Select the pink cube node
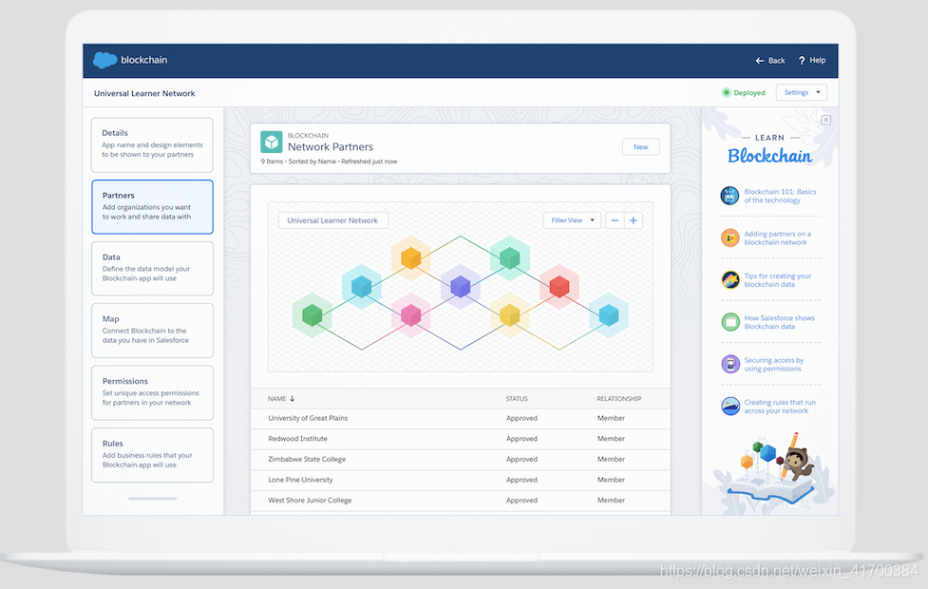This screenshot has width=928, height=589. click(410, 315)
